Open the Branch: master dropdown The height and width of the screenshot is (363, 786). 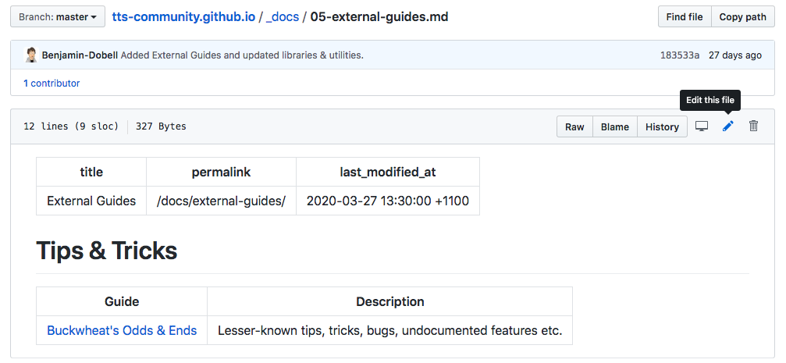58,16
